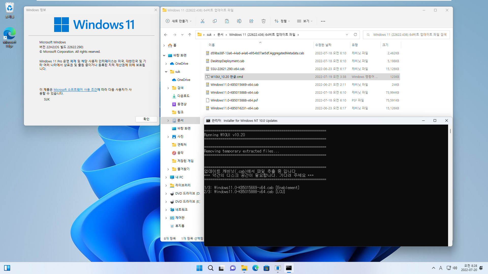Switch to command prompt on taskbar
Screen dimensions: 488x274
289,268
